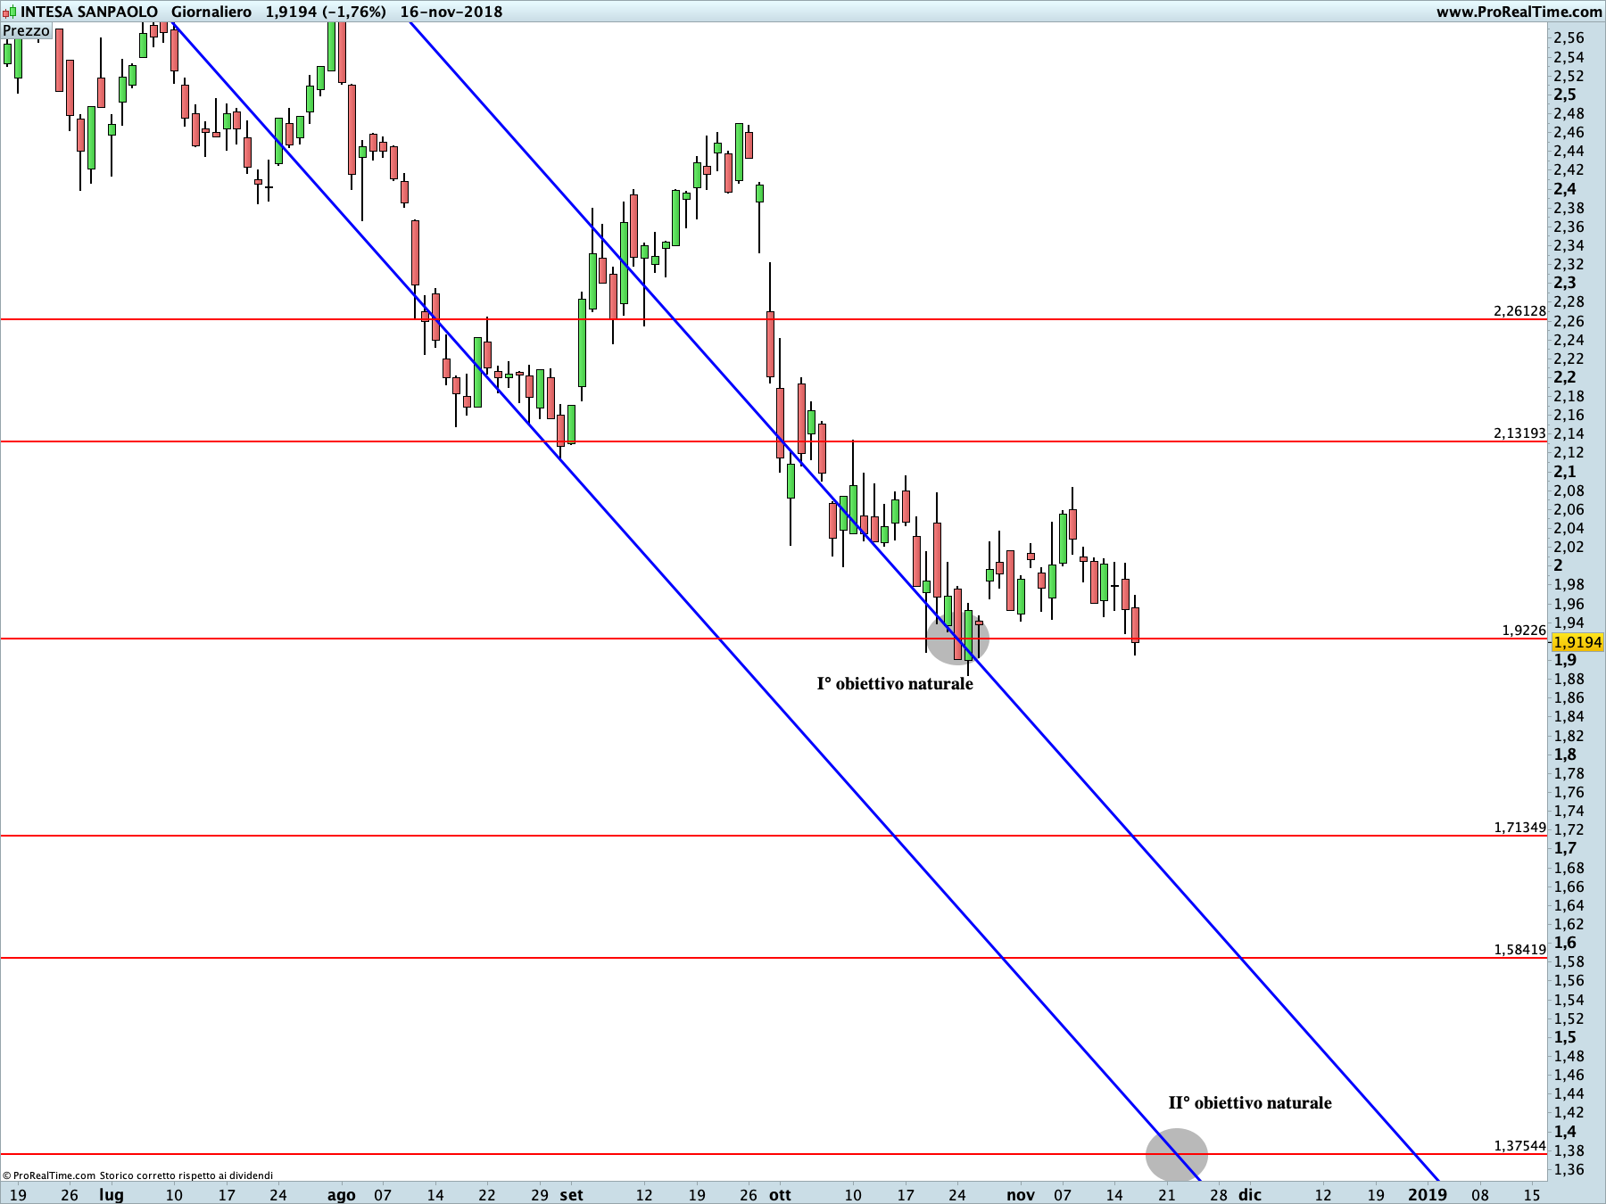Click the yellow 1,9194 current price tag
This screenshot has width=1606, height=1204.
tap(1577, 642)
